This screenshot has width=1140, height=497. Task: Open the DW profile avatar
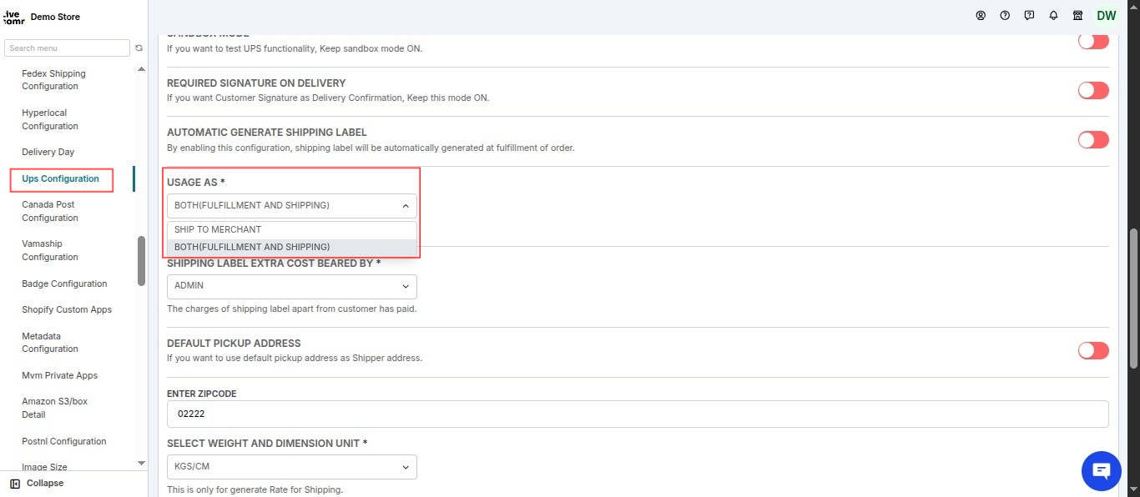click(x=1106, y=16)
